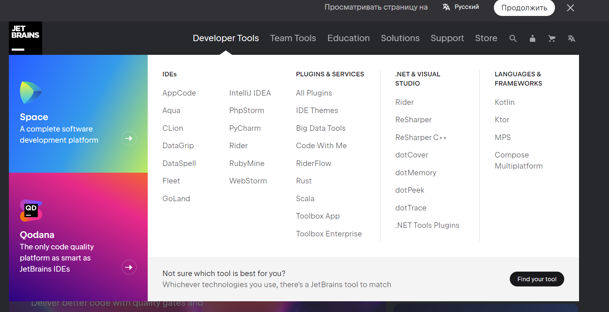Click the Qodana QD logo icon

31,210
